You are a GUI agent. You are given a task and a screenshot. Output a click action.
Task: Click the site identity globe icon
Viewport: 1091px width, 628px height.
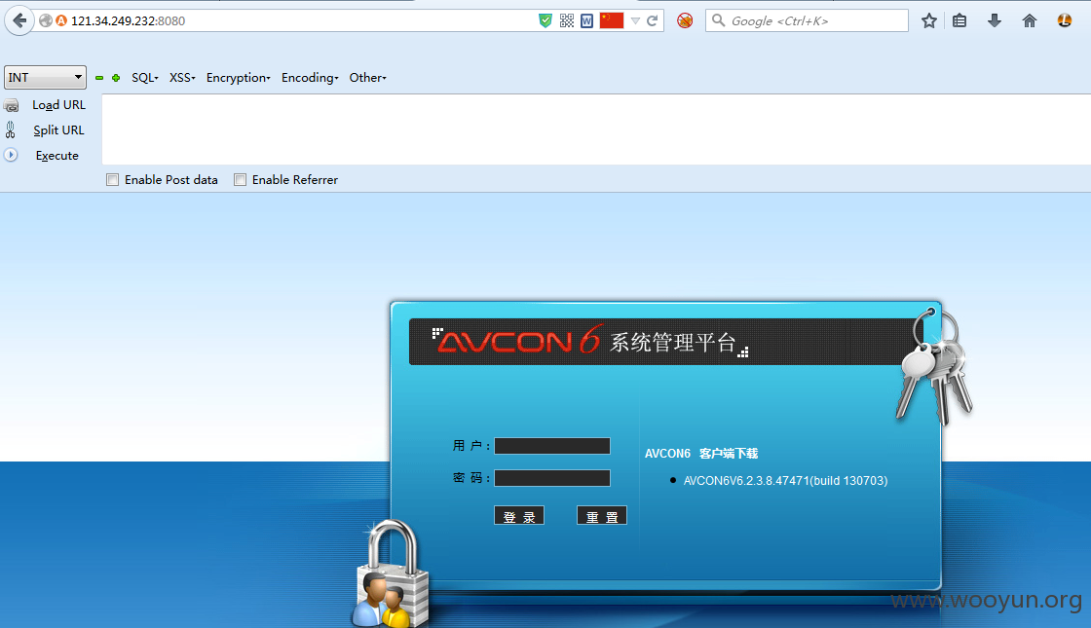coord(46,20)
